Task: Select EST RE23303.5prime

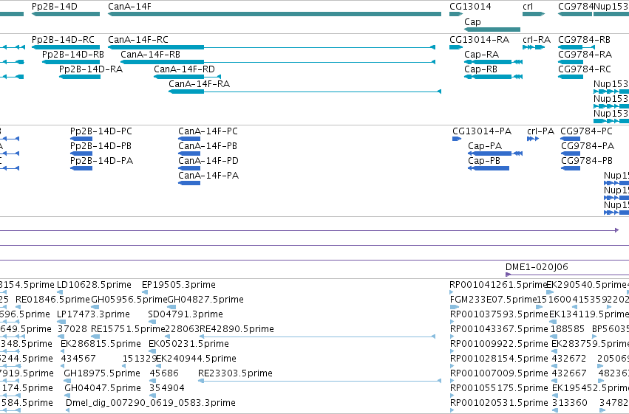Action: point(320,381)
